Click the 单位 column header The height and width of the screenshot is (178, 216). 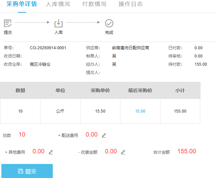pyautogui.click(x=60, y=90)
